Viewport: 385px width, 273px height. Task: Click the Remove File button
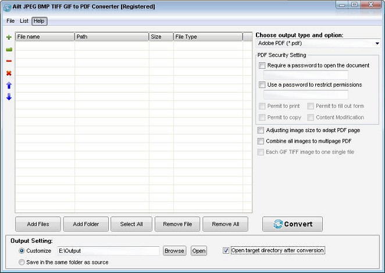pyautogui.click(x=177, y=224)
